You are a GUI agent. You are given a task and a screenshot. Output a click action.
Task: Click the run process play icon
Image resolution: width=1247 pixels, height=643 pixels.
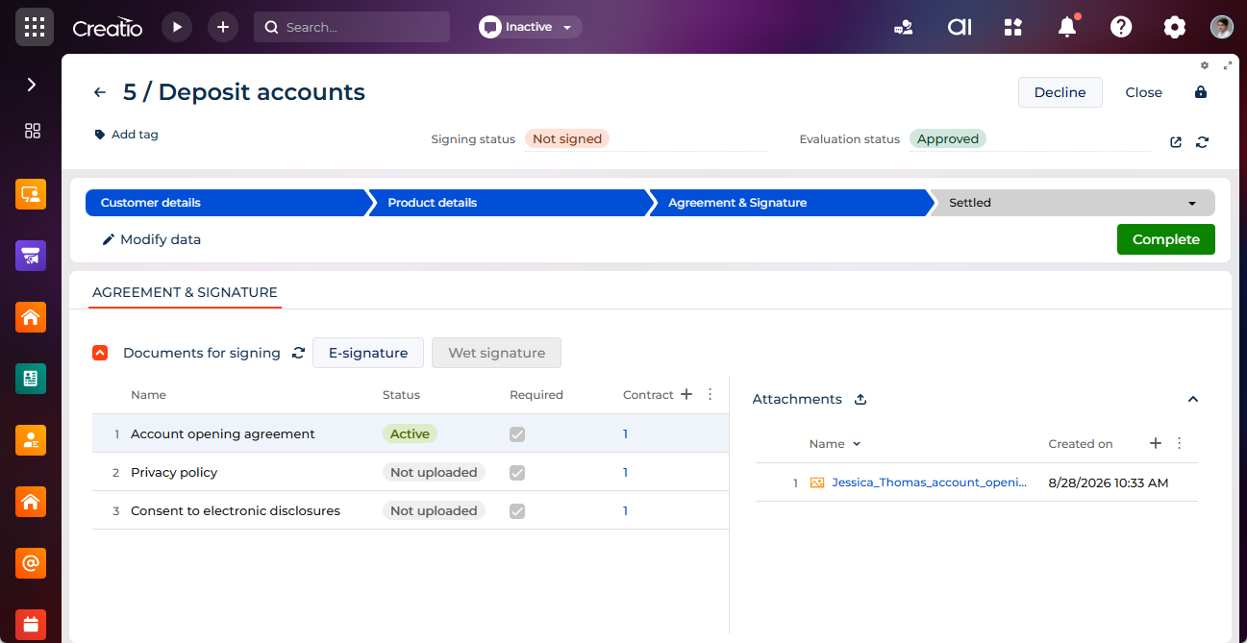pos(177,27)
